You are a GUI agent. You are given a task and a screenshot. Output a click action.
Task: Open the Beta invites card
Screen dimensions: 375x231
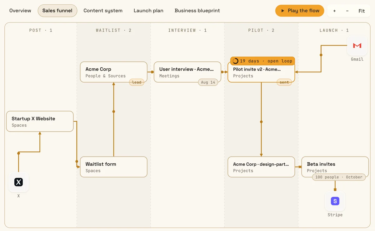(x=335, y=167)
